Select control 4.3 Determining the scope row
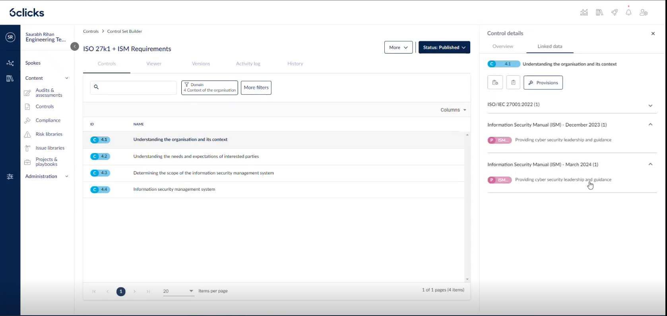The width and height of the screenshot is (667, 316). 204,173
